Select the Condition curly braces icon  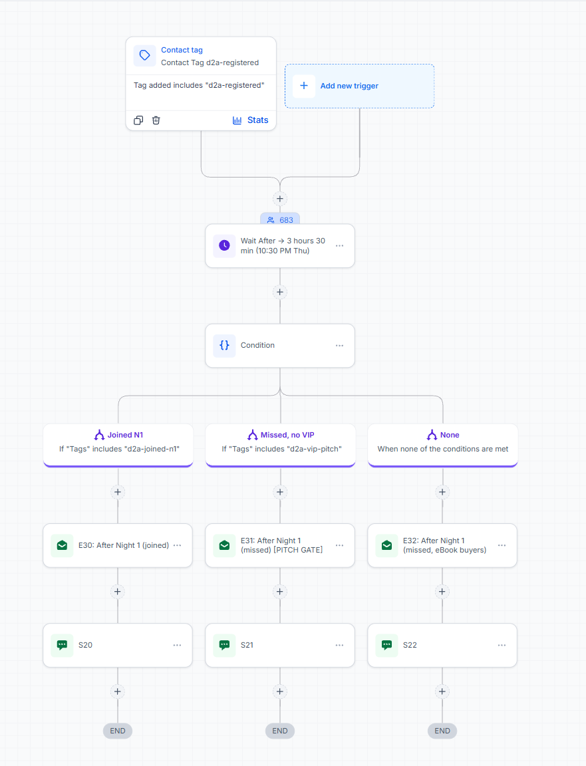[224, 345]
